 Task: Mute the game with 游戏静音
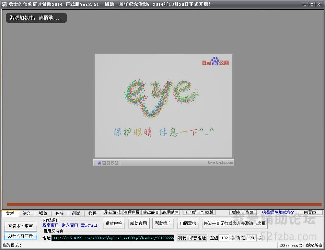(151, 213)
